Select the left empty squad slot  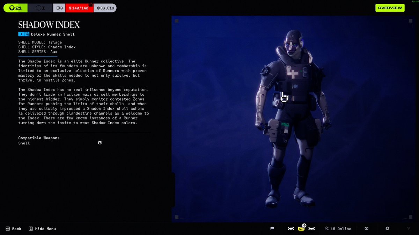291,229
